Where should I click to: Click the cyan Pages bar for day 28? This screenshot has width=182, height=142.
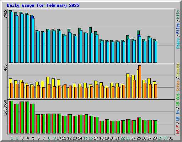click(156, 52)
